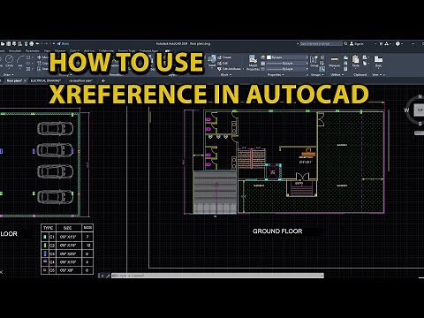Click the title bar search input field

point(321,43)
